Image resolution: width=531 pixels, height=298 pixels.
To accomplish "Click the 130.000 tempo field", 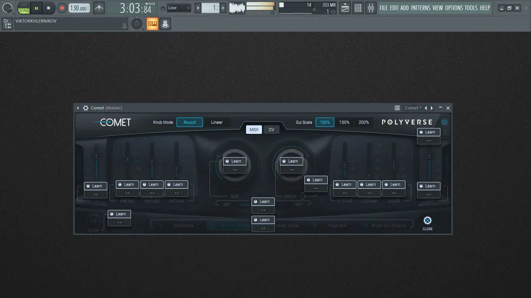I will (79, 8).
